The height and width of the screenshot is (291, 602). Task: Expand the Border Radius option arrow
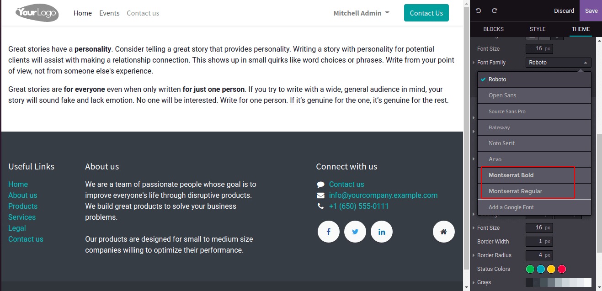point(474,255)
